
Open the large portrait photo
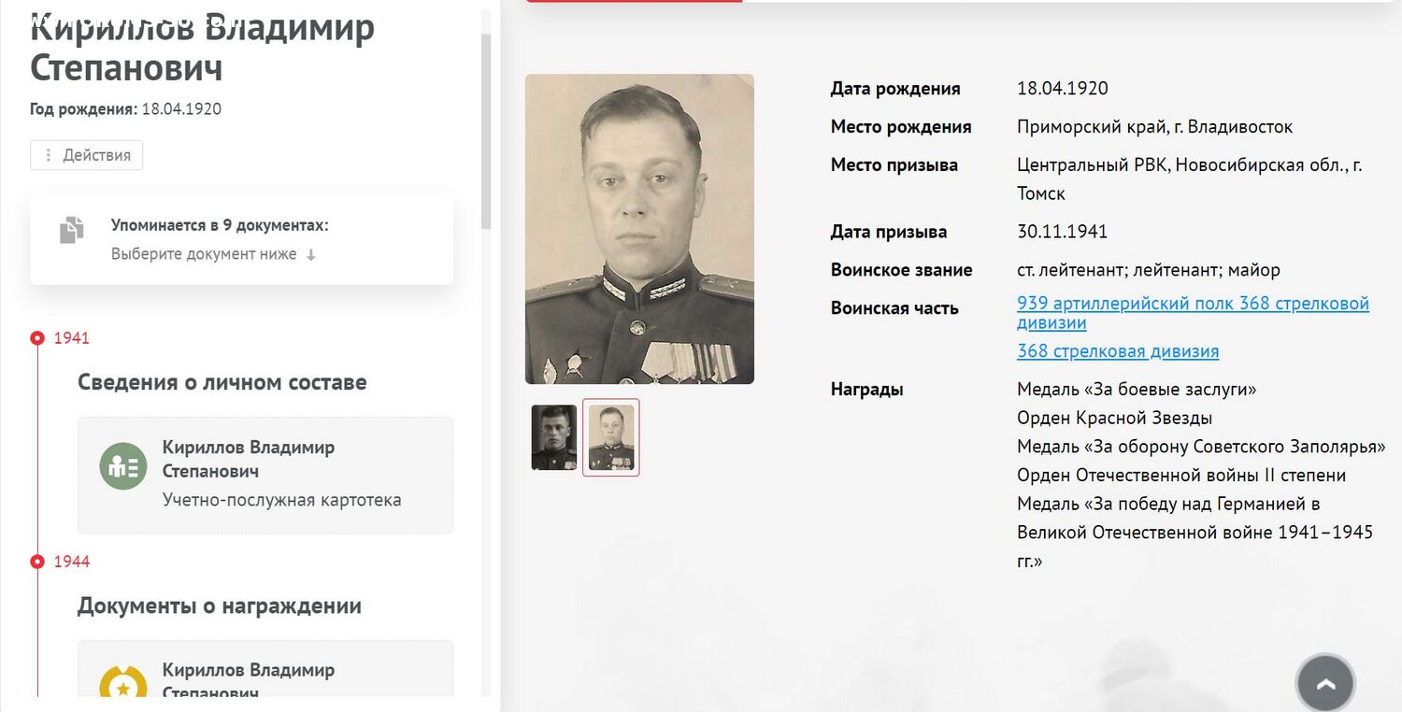point(639,229)
